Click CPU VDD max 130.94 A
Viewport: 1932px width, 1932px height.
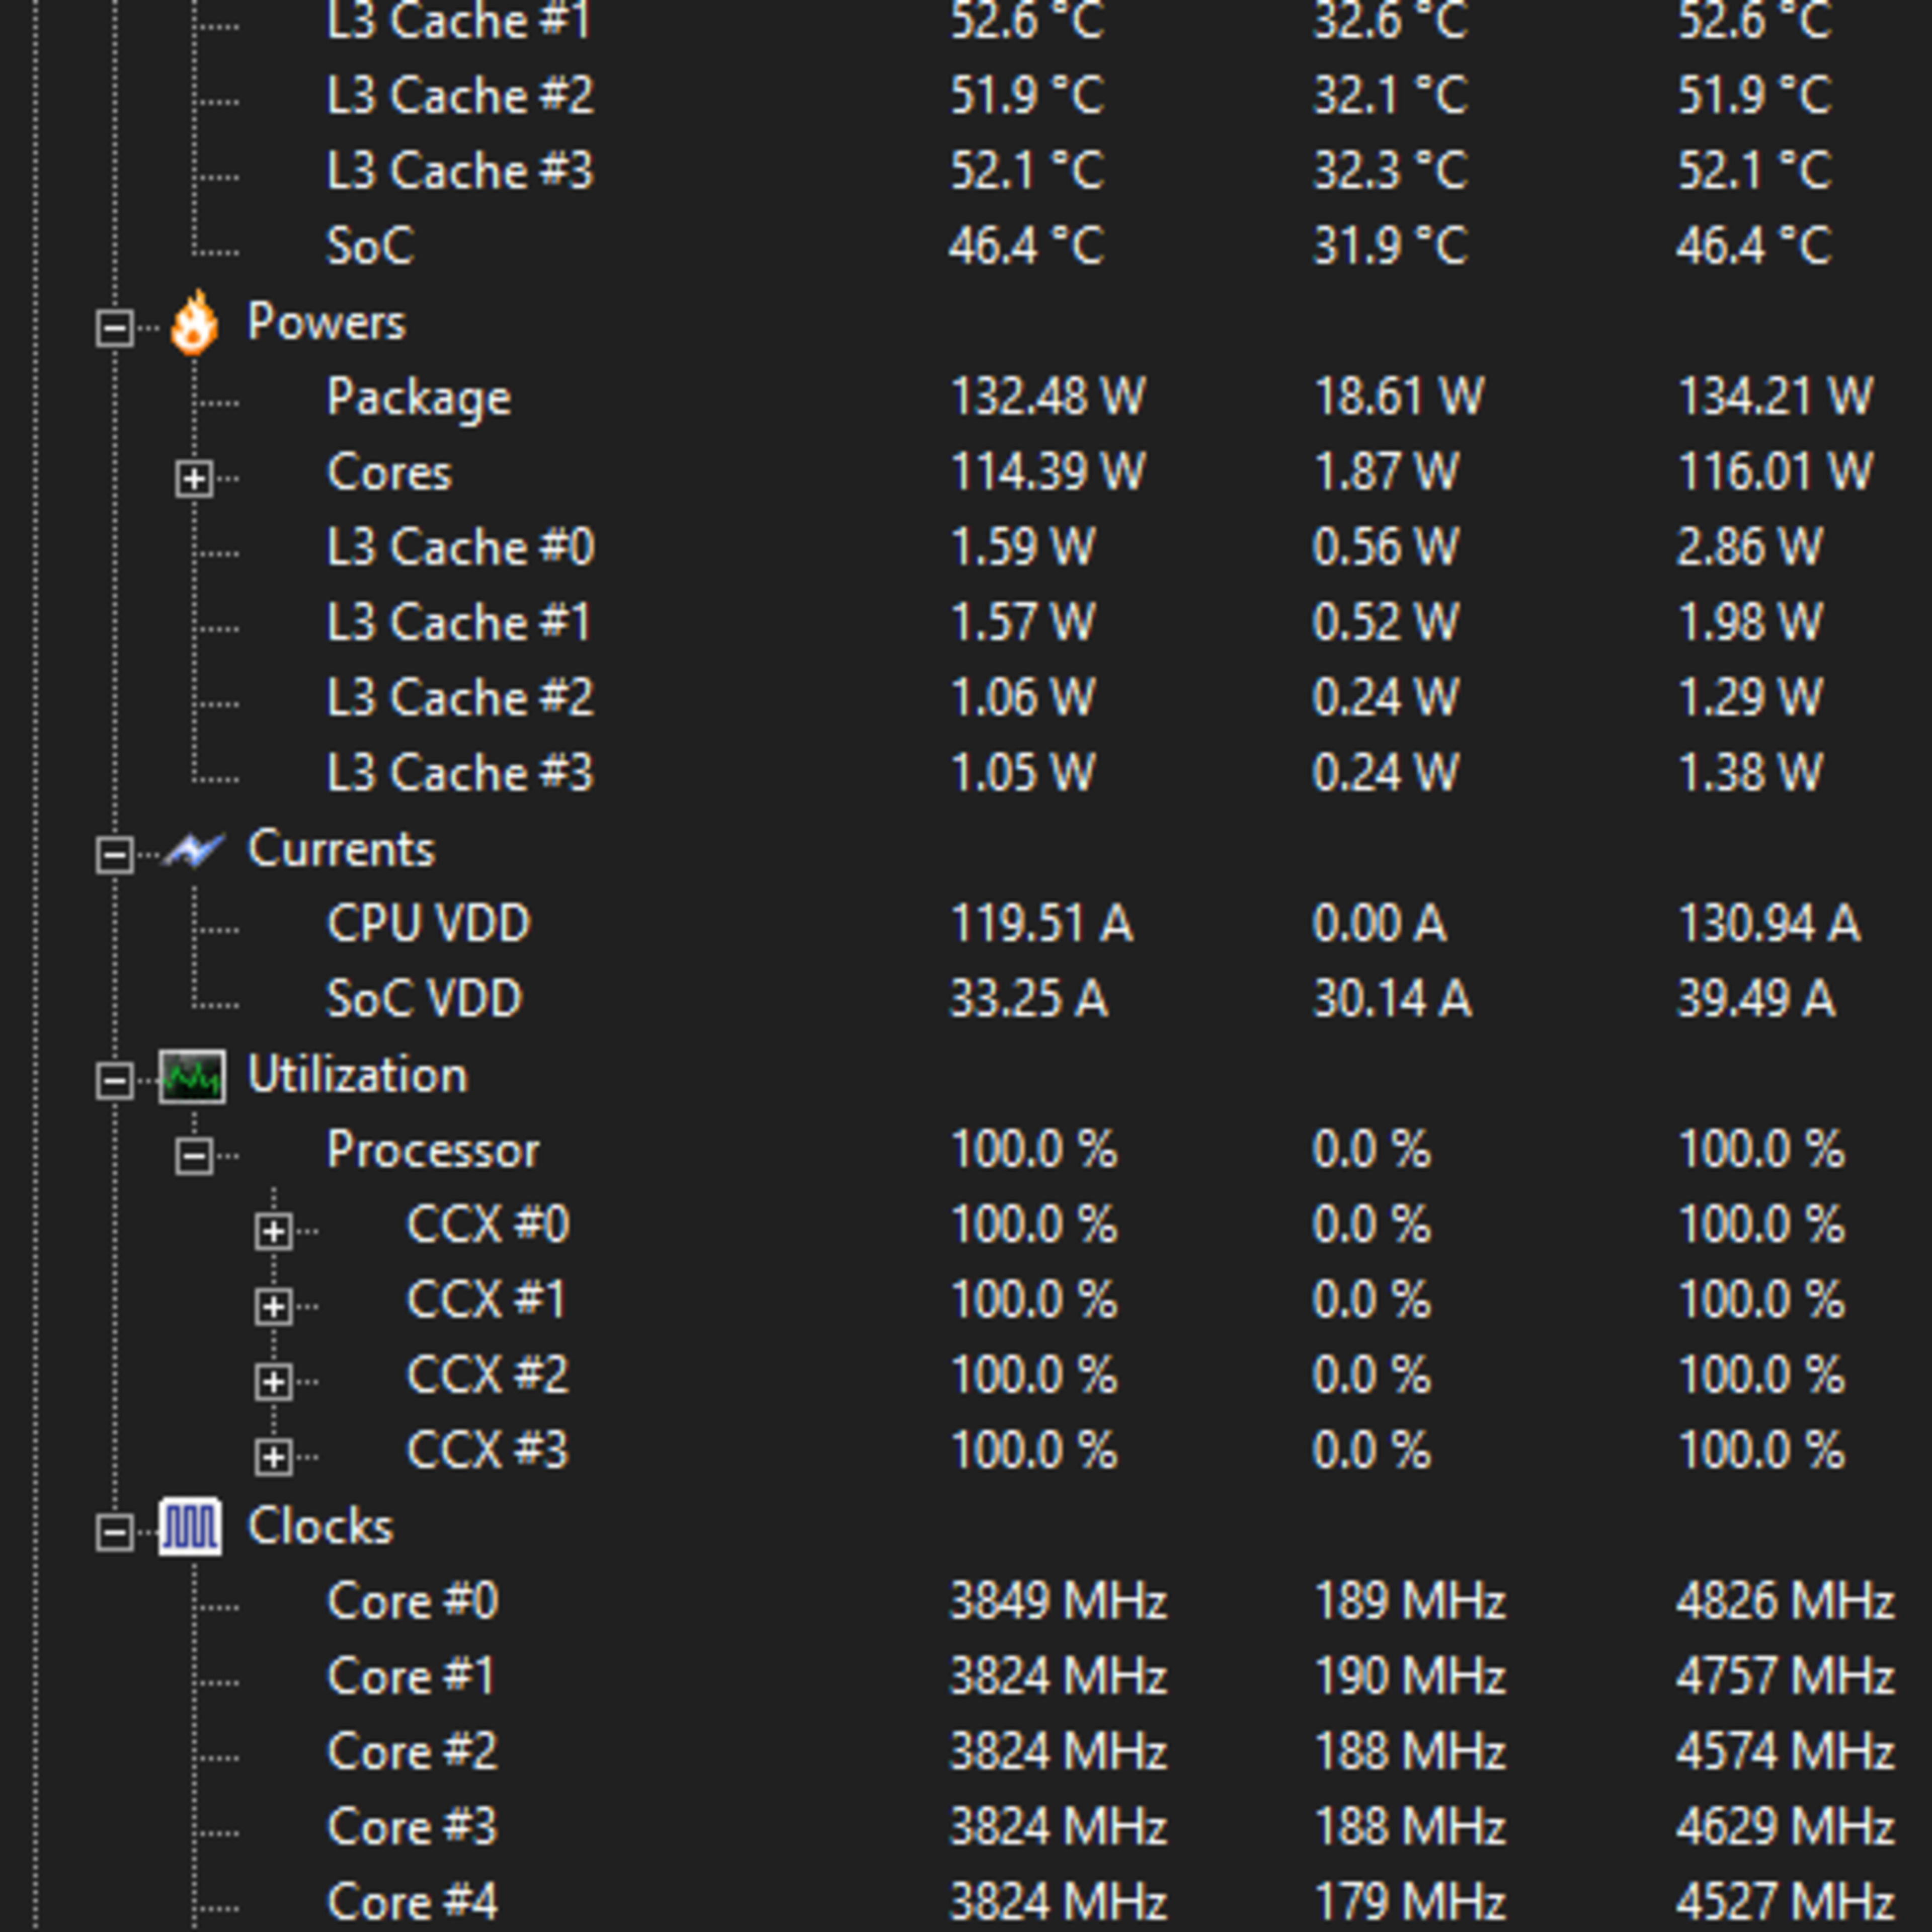click(x=1768, y=923)
